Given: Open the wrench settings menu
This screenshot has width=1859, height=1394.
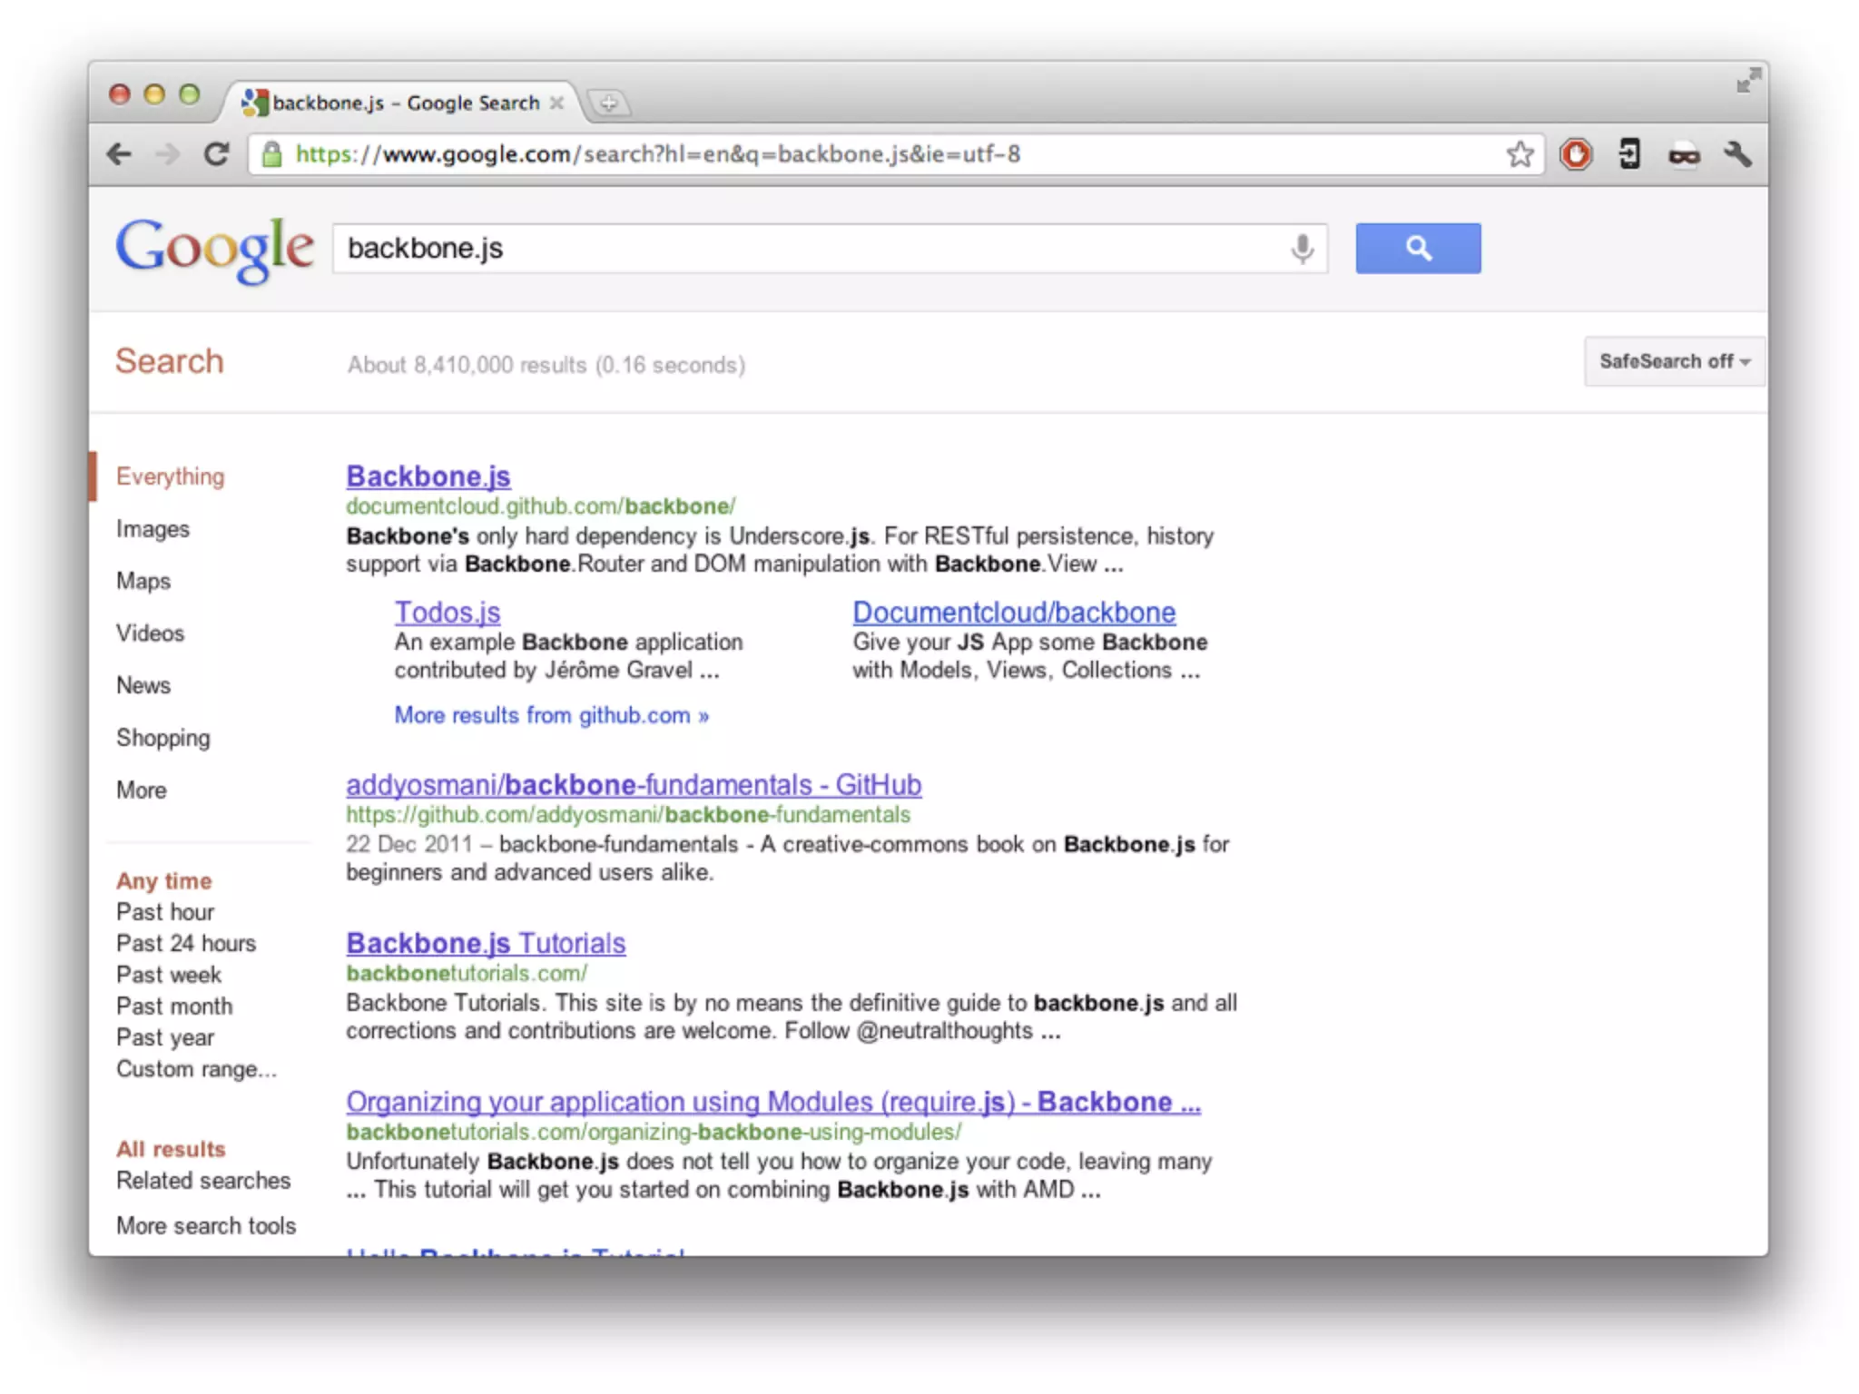Looking at the screenshot, I should click(x=1737, y=154).
